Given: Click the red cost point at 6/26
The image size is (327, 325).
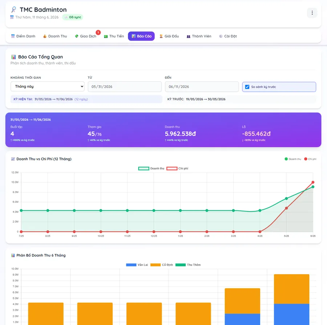Looking at the screenshot, I should [x=313, y=182].
